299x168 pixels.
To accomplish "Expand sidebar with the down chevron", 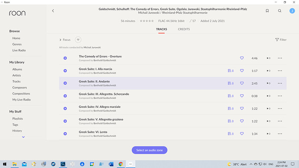I will [x=23, y=137].
